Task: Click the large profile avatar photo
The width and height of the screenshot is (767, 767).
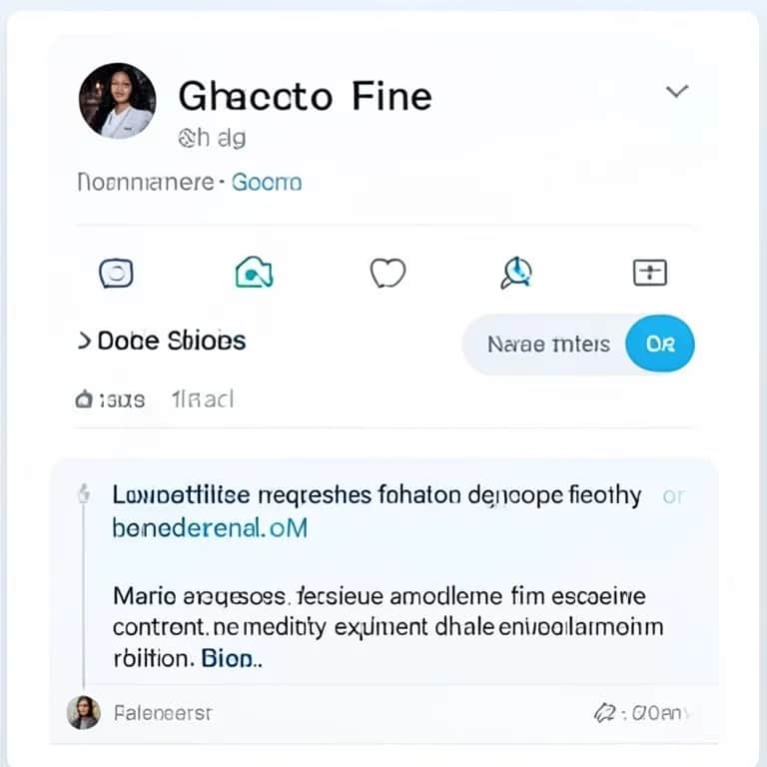Action: tap(117, 100)
